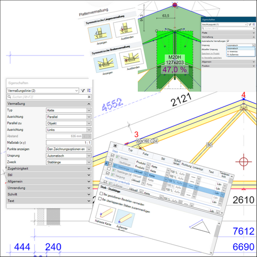The width and height of the screenshot is (257, 257).
Task: Select Anzeigen thumbnail for Symmetrische Längenvermaßung
Action: (100, 33)
